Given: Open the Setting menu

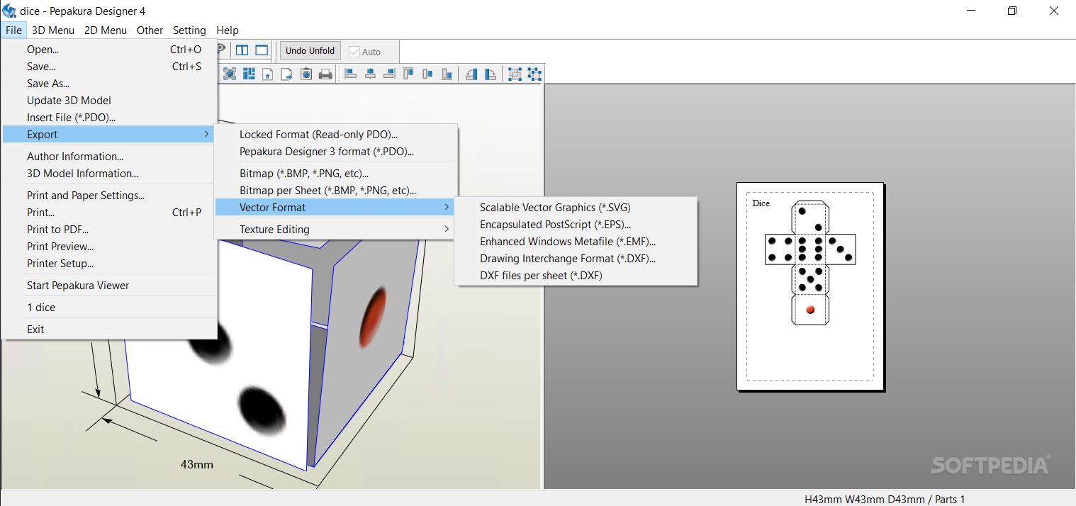Looking at the screenshot, I should pos(189,30).
